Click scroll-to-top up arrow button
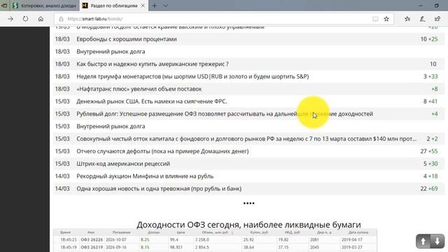Viewport: 448px width, 252px height. point(423,241)
